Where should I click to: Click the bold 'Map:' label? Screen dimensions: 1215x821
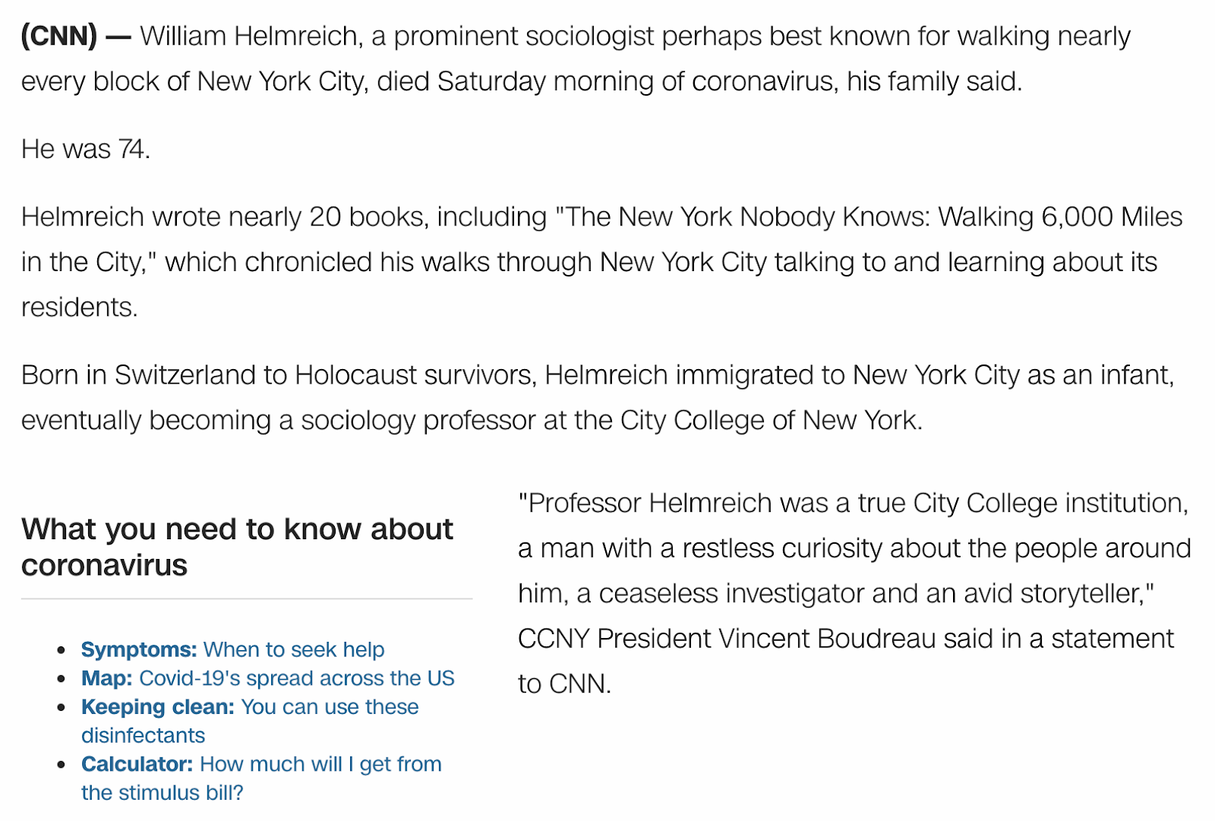[x=107, y=677]
